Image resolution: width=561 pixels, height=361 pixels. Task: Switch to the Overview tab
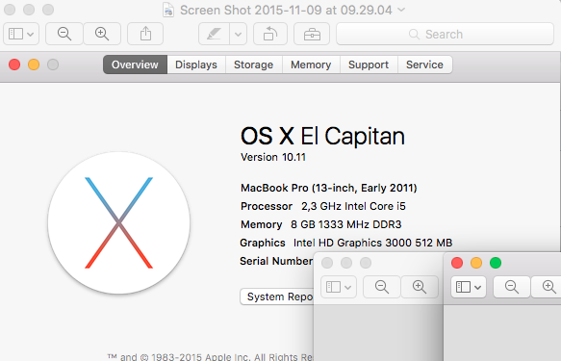135,64
